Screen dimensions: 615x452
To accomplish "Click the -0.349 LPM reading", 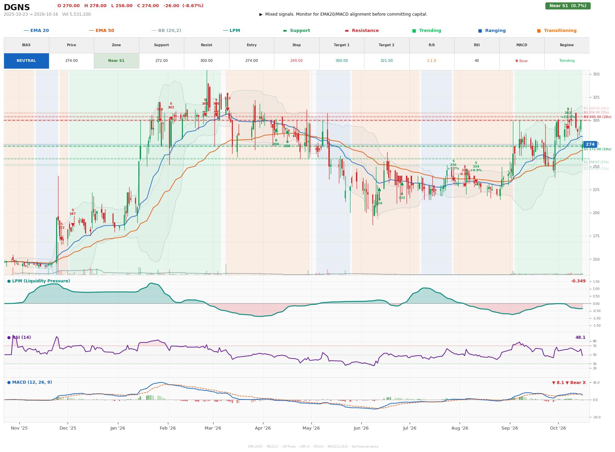I will [x=578, y=281].
